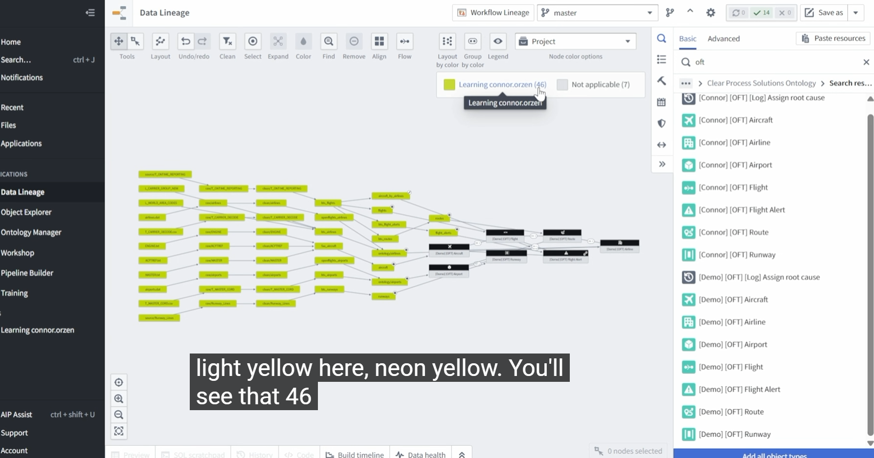Open the Find tool
874x458 pixels.
tap(329, 42)
